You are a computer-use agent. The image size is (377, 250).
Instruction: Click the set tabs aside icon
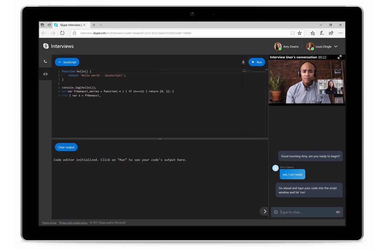click(x=49, y=25)
